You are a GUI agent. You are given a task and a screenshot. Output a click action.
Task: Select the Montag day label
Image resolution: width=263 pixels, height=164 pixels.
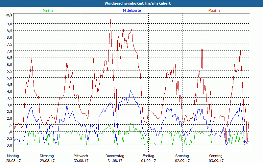pos(13,156)
